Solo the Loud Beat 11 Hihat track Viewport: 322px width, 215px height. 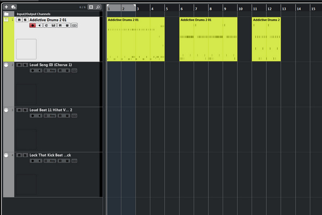(25, 110)
